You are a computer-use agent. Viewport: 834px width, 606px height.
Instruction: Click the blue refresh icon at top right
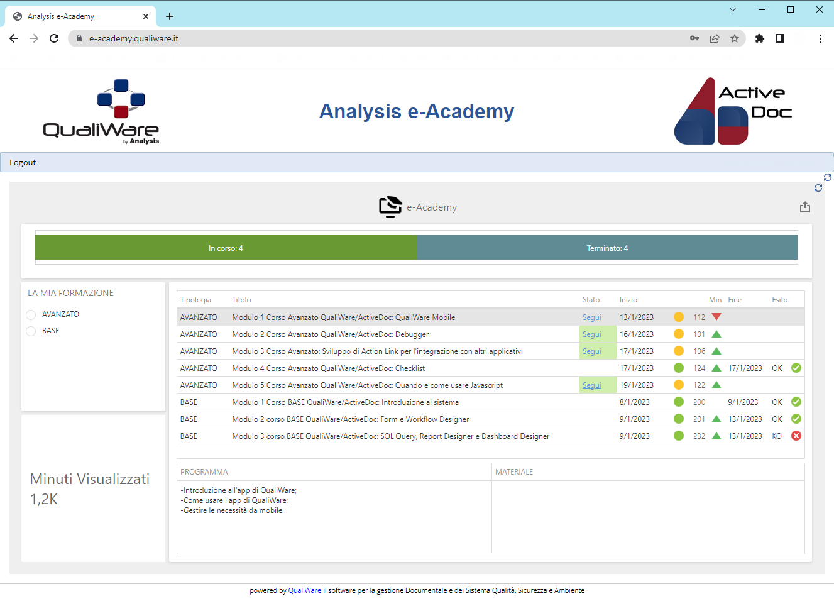(x=827, y=177)
